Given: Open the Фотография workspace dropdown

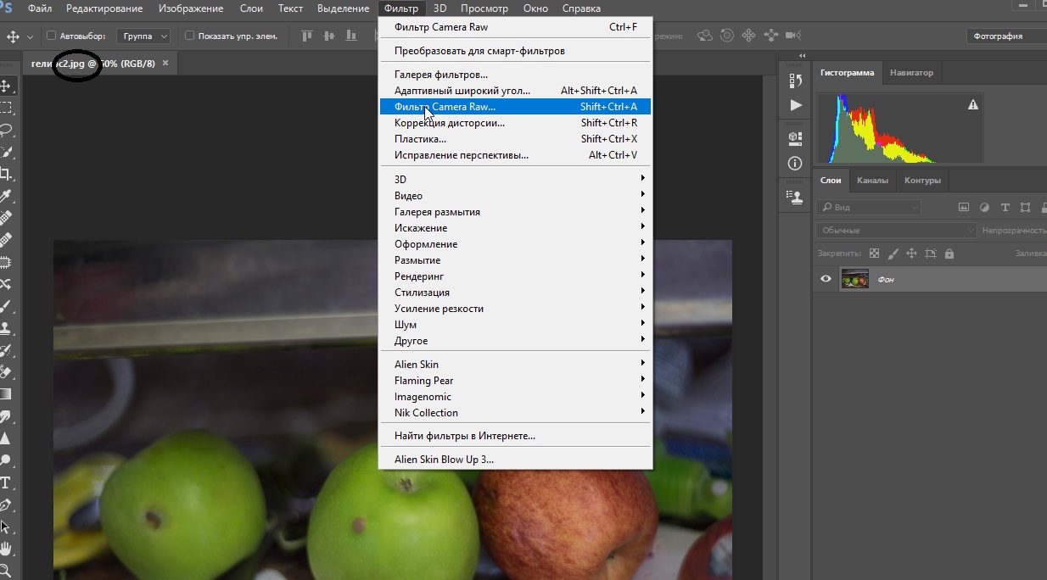Looking at the screenshot, I should coord(1006,36).
